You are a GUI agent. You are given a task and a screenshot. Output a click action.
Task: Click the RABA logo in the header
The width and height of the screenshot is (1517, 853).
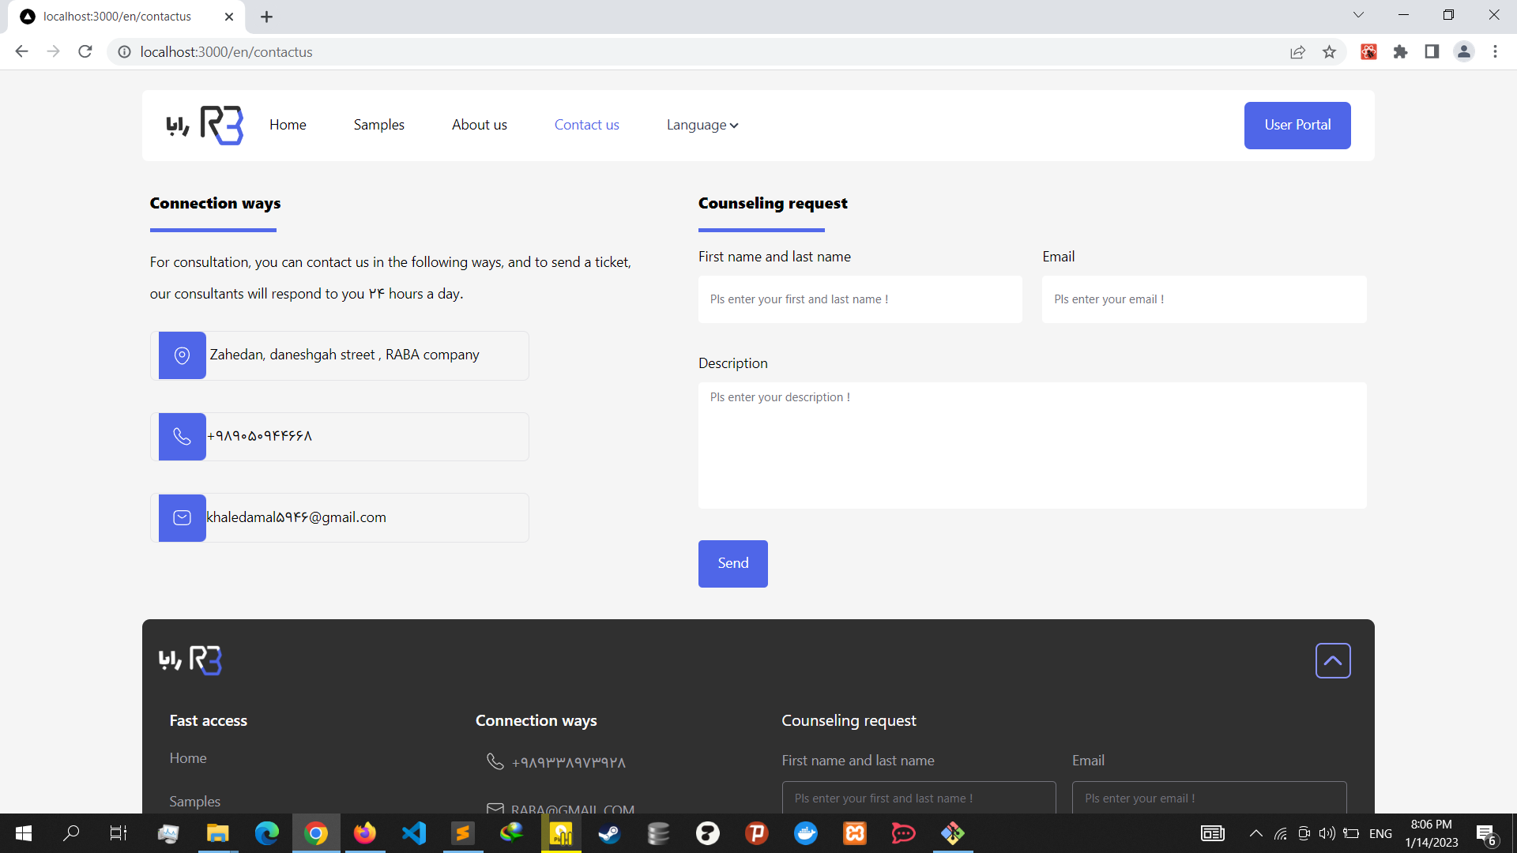[202, 125]
